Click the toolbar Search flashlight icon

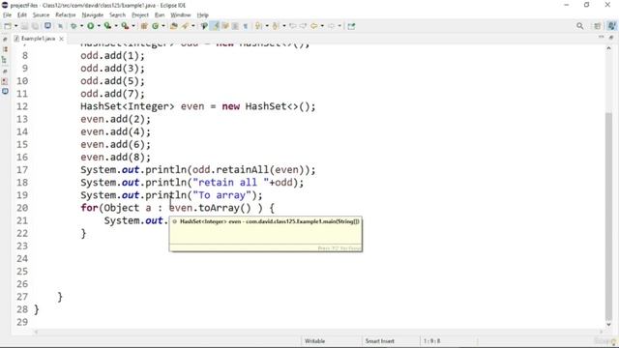coord(185,26)
